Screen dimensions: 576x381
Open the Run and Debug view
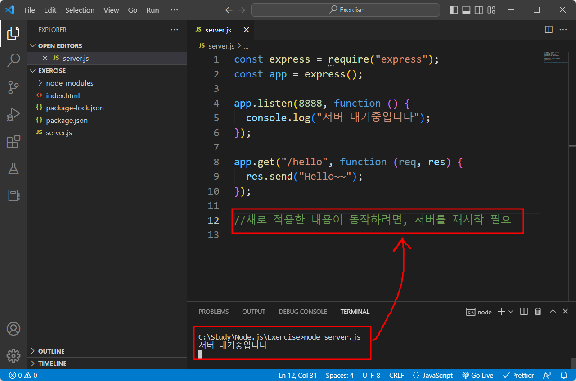(x=13, y=114)
